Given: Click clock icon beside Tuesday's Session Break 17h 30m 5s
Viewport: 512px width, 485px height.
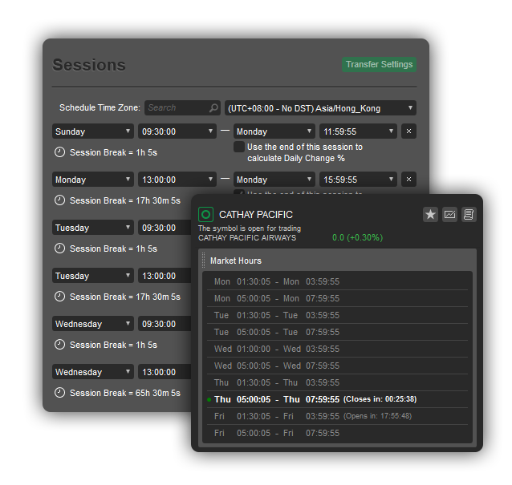Looking at the screenshot, I should point(59,296).
